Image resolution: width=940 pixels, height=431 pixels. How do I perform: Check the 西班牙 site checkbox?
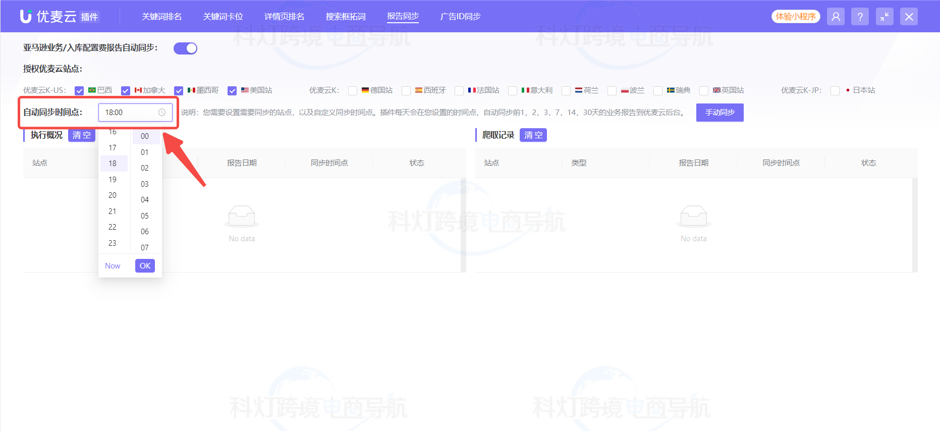coord(406,91)
